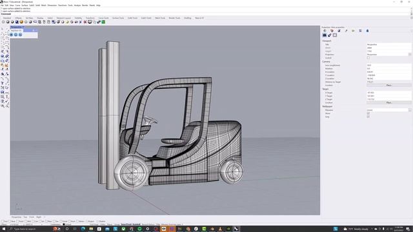Open the Panels menu

tap(92, 5)
